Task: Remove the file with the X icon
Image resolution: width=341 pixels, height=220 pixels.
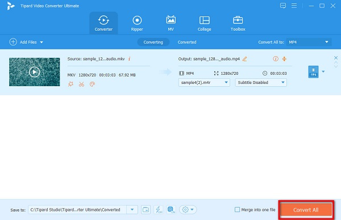Action: point(336,58)
